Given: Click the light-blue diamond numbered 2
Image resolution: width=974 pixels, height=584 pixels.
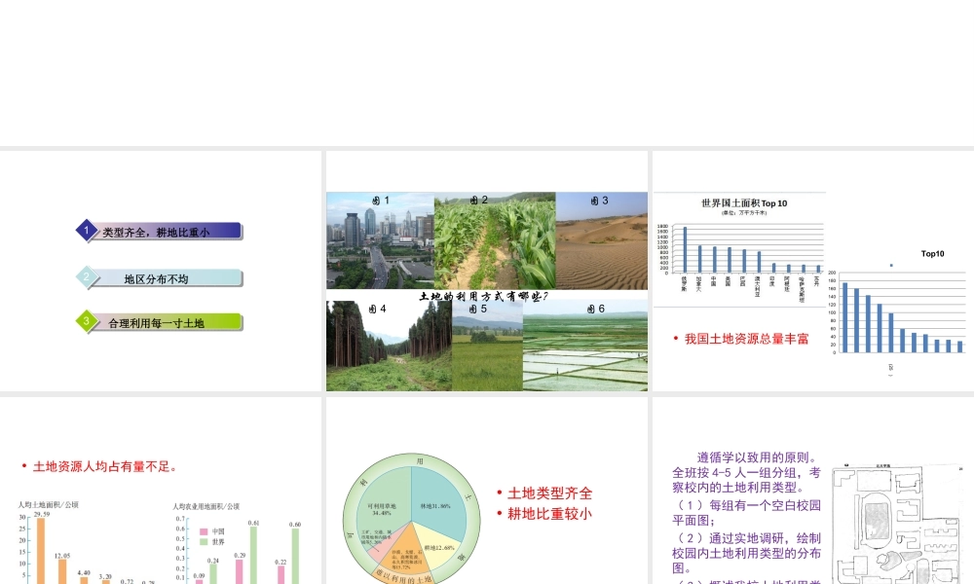Looking at the screenshot, I should coord(87,276).
